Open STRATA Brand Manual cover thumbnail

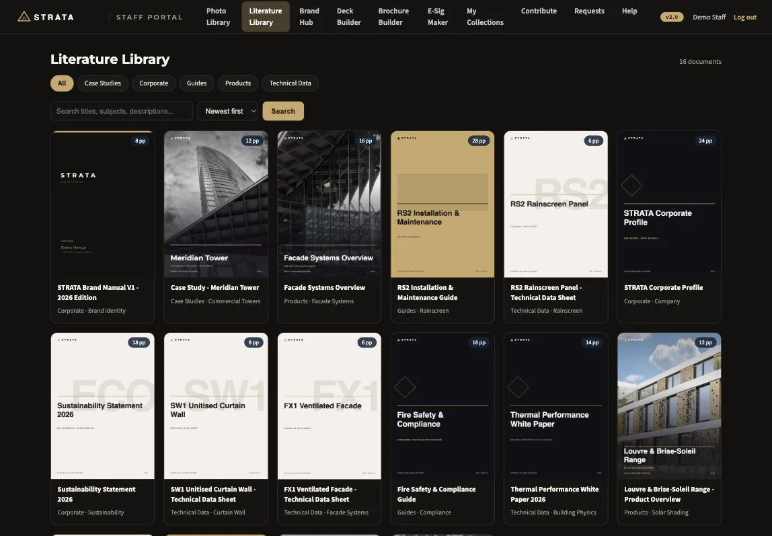[x=102, y=204]
